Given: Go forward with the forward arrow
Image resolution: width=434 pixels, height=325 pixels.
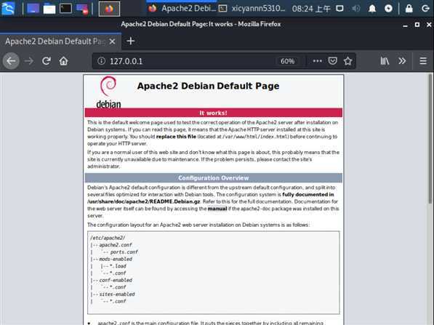Looking at the screenshot, I should point(28,61).
